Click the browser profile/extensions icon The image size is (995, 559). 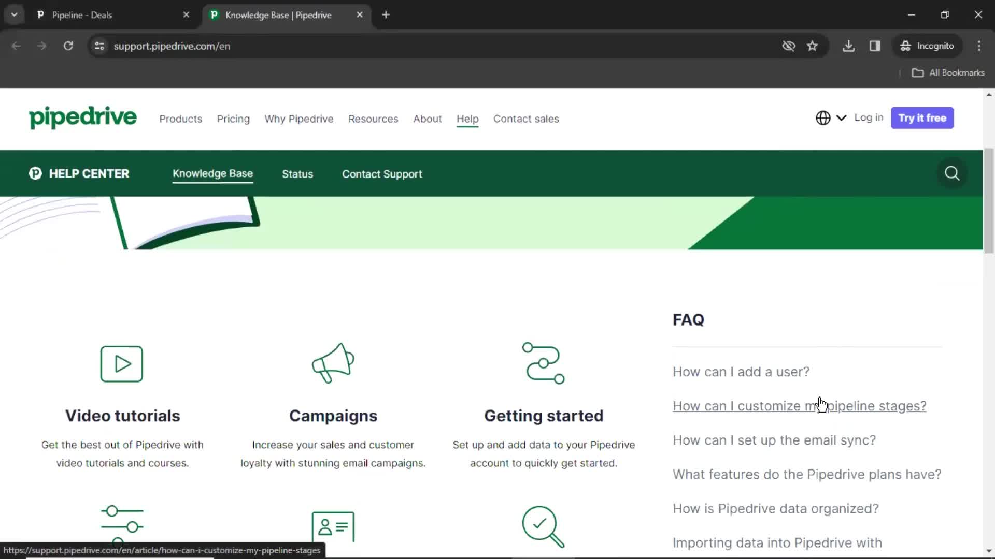926,46
